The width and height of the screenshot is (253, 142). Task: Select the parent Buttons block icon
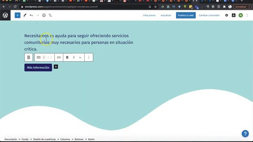pyautogui.click(x=29, y=57)
